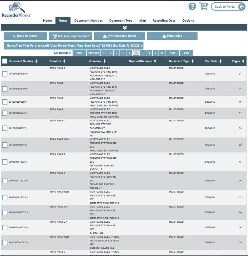The image size is (248, 256).
Task: Expand the search criteria summary chevron
Action: click(x=141, y=46)
